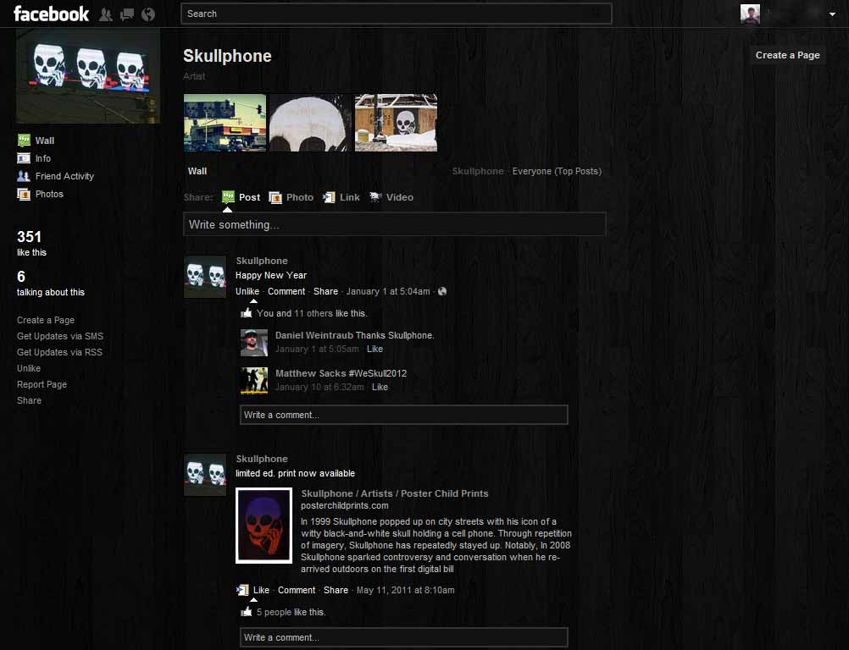Viewport: 849px width, 650px height.
Task: Click Report Page in sidebar
Action: pyautogui.click(x=42, y=384)
